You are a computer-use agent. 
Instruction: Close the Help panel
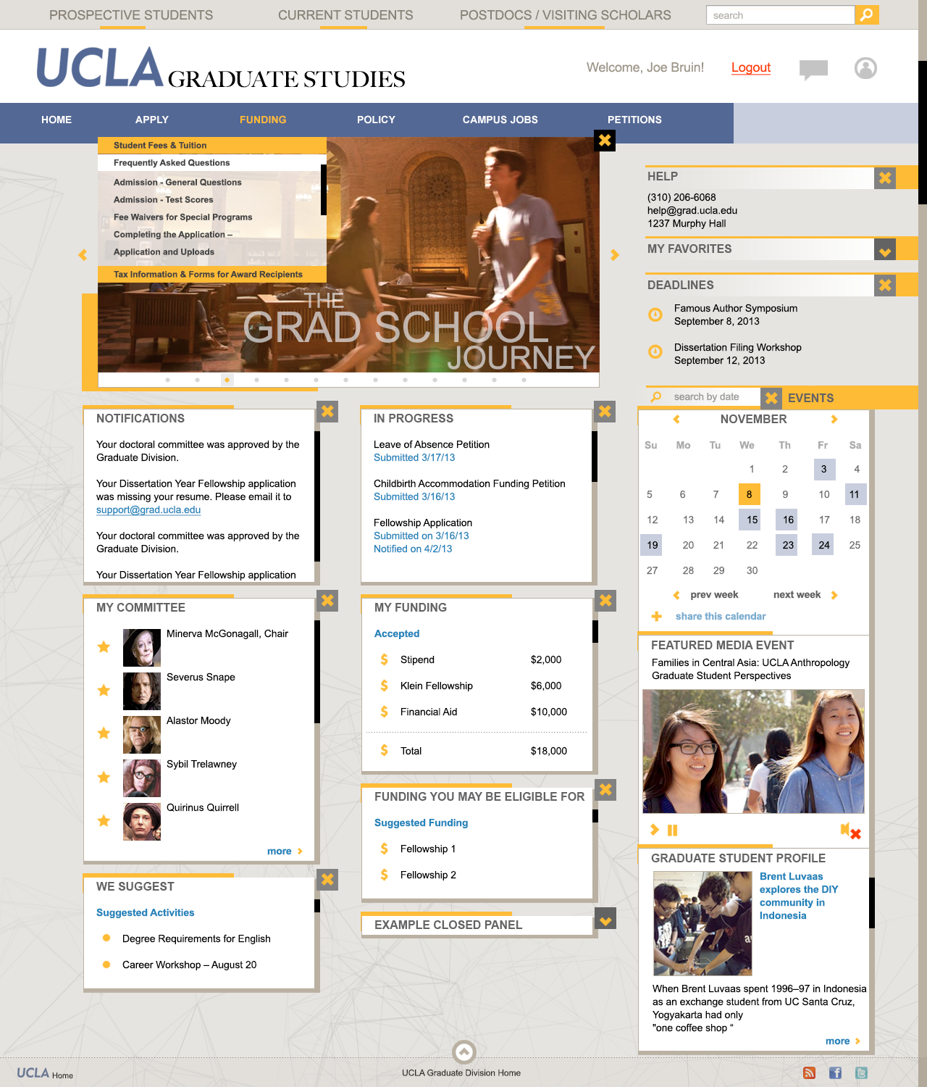[885, 178]
